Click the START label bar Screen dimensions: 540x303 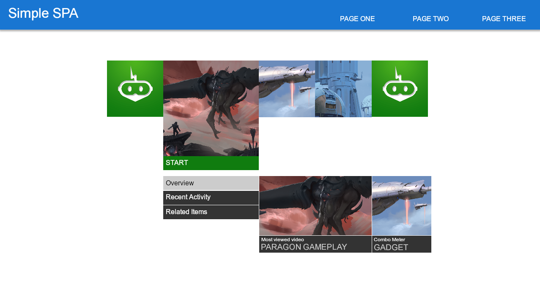tap(211, 163)
